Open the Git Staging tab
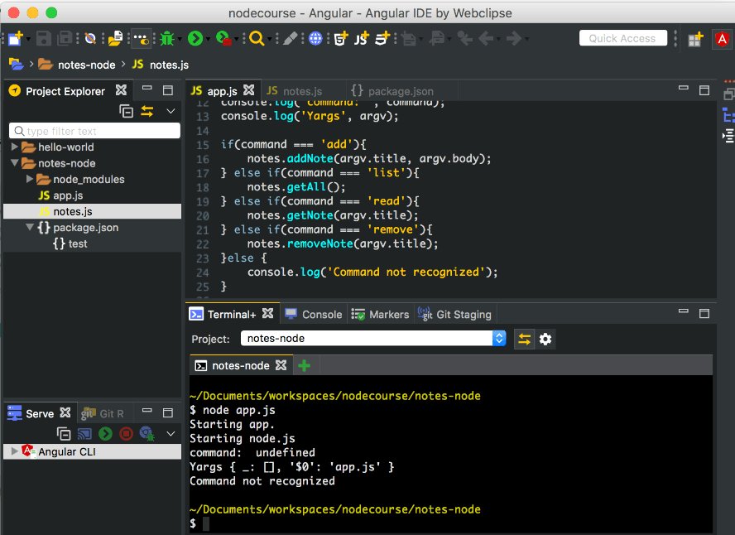This screenshot has width=735, height=535. pos(454,315)
